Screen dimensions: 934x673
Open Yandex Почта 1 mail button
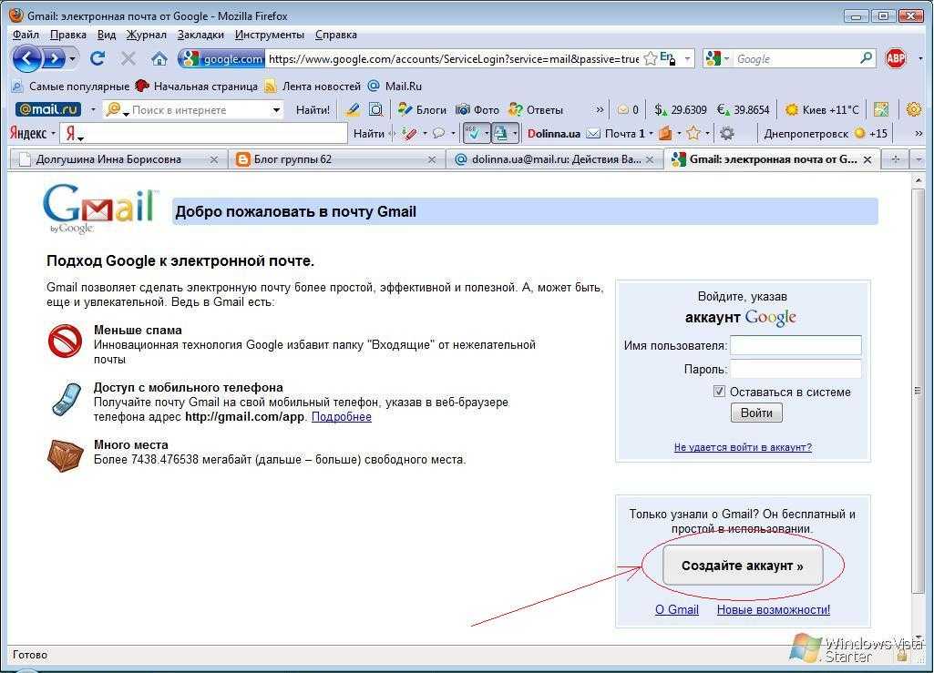point(616,133)
